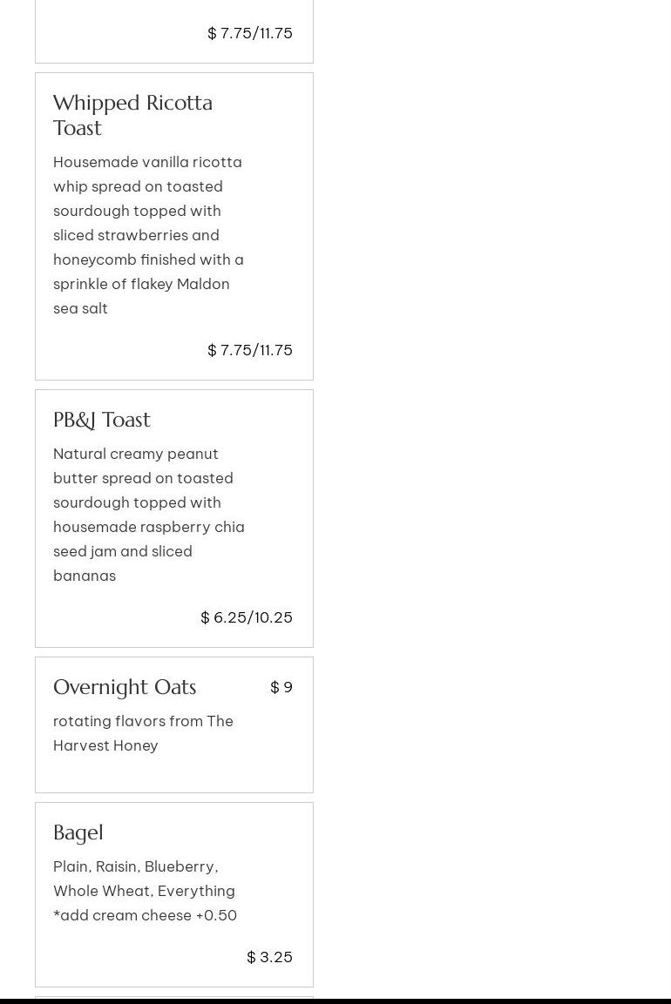Click the 'Natural creamy peanut' description line

[136, 454]
